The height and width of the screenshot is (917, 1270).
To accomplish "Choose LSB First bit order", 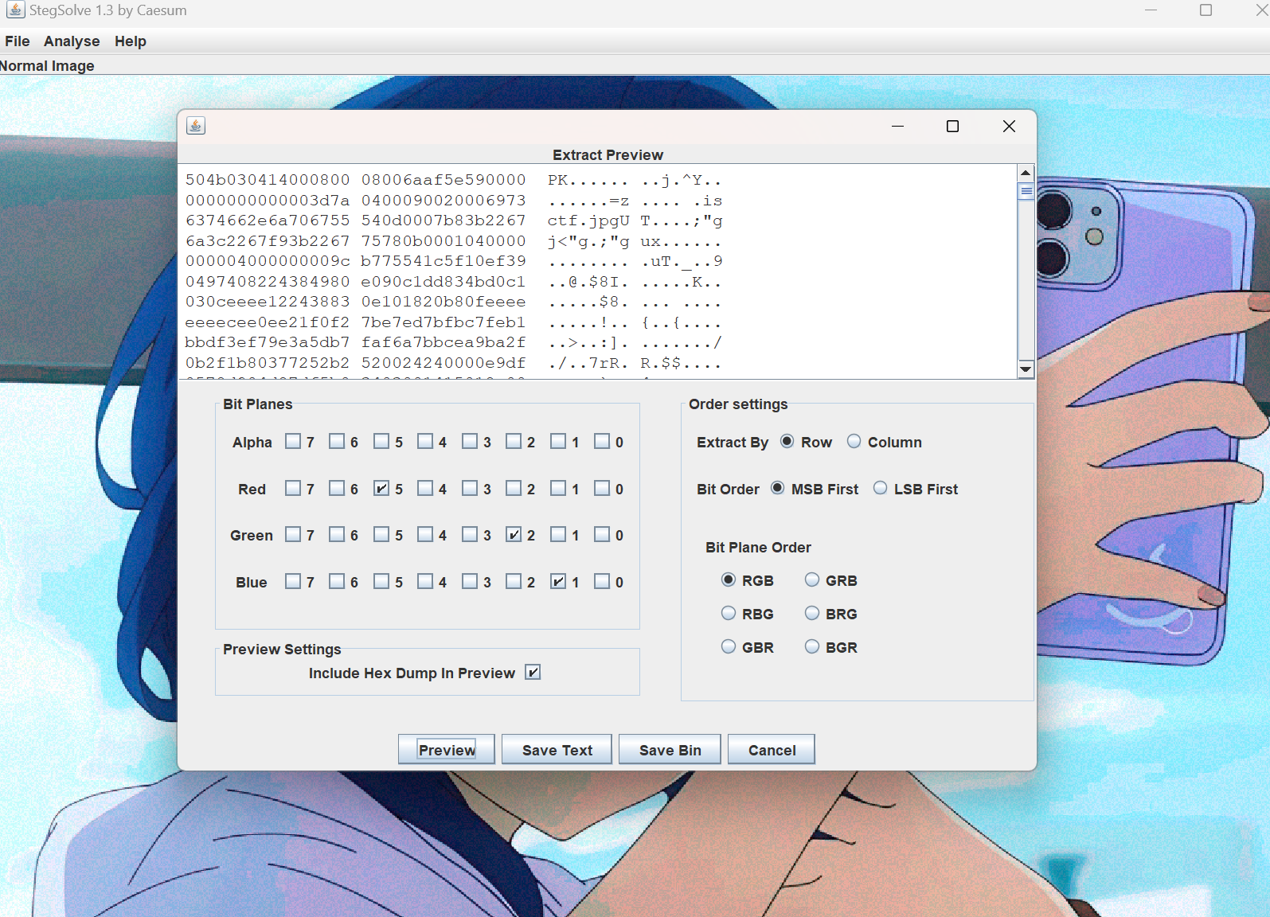I will click(880, 488).
